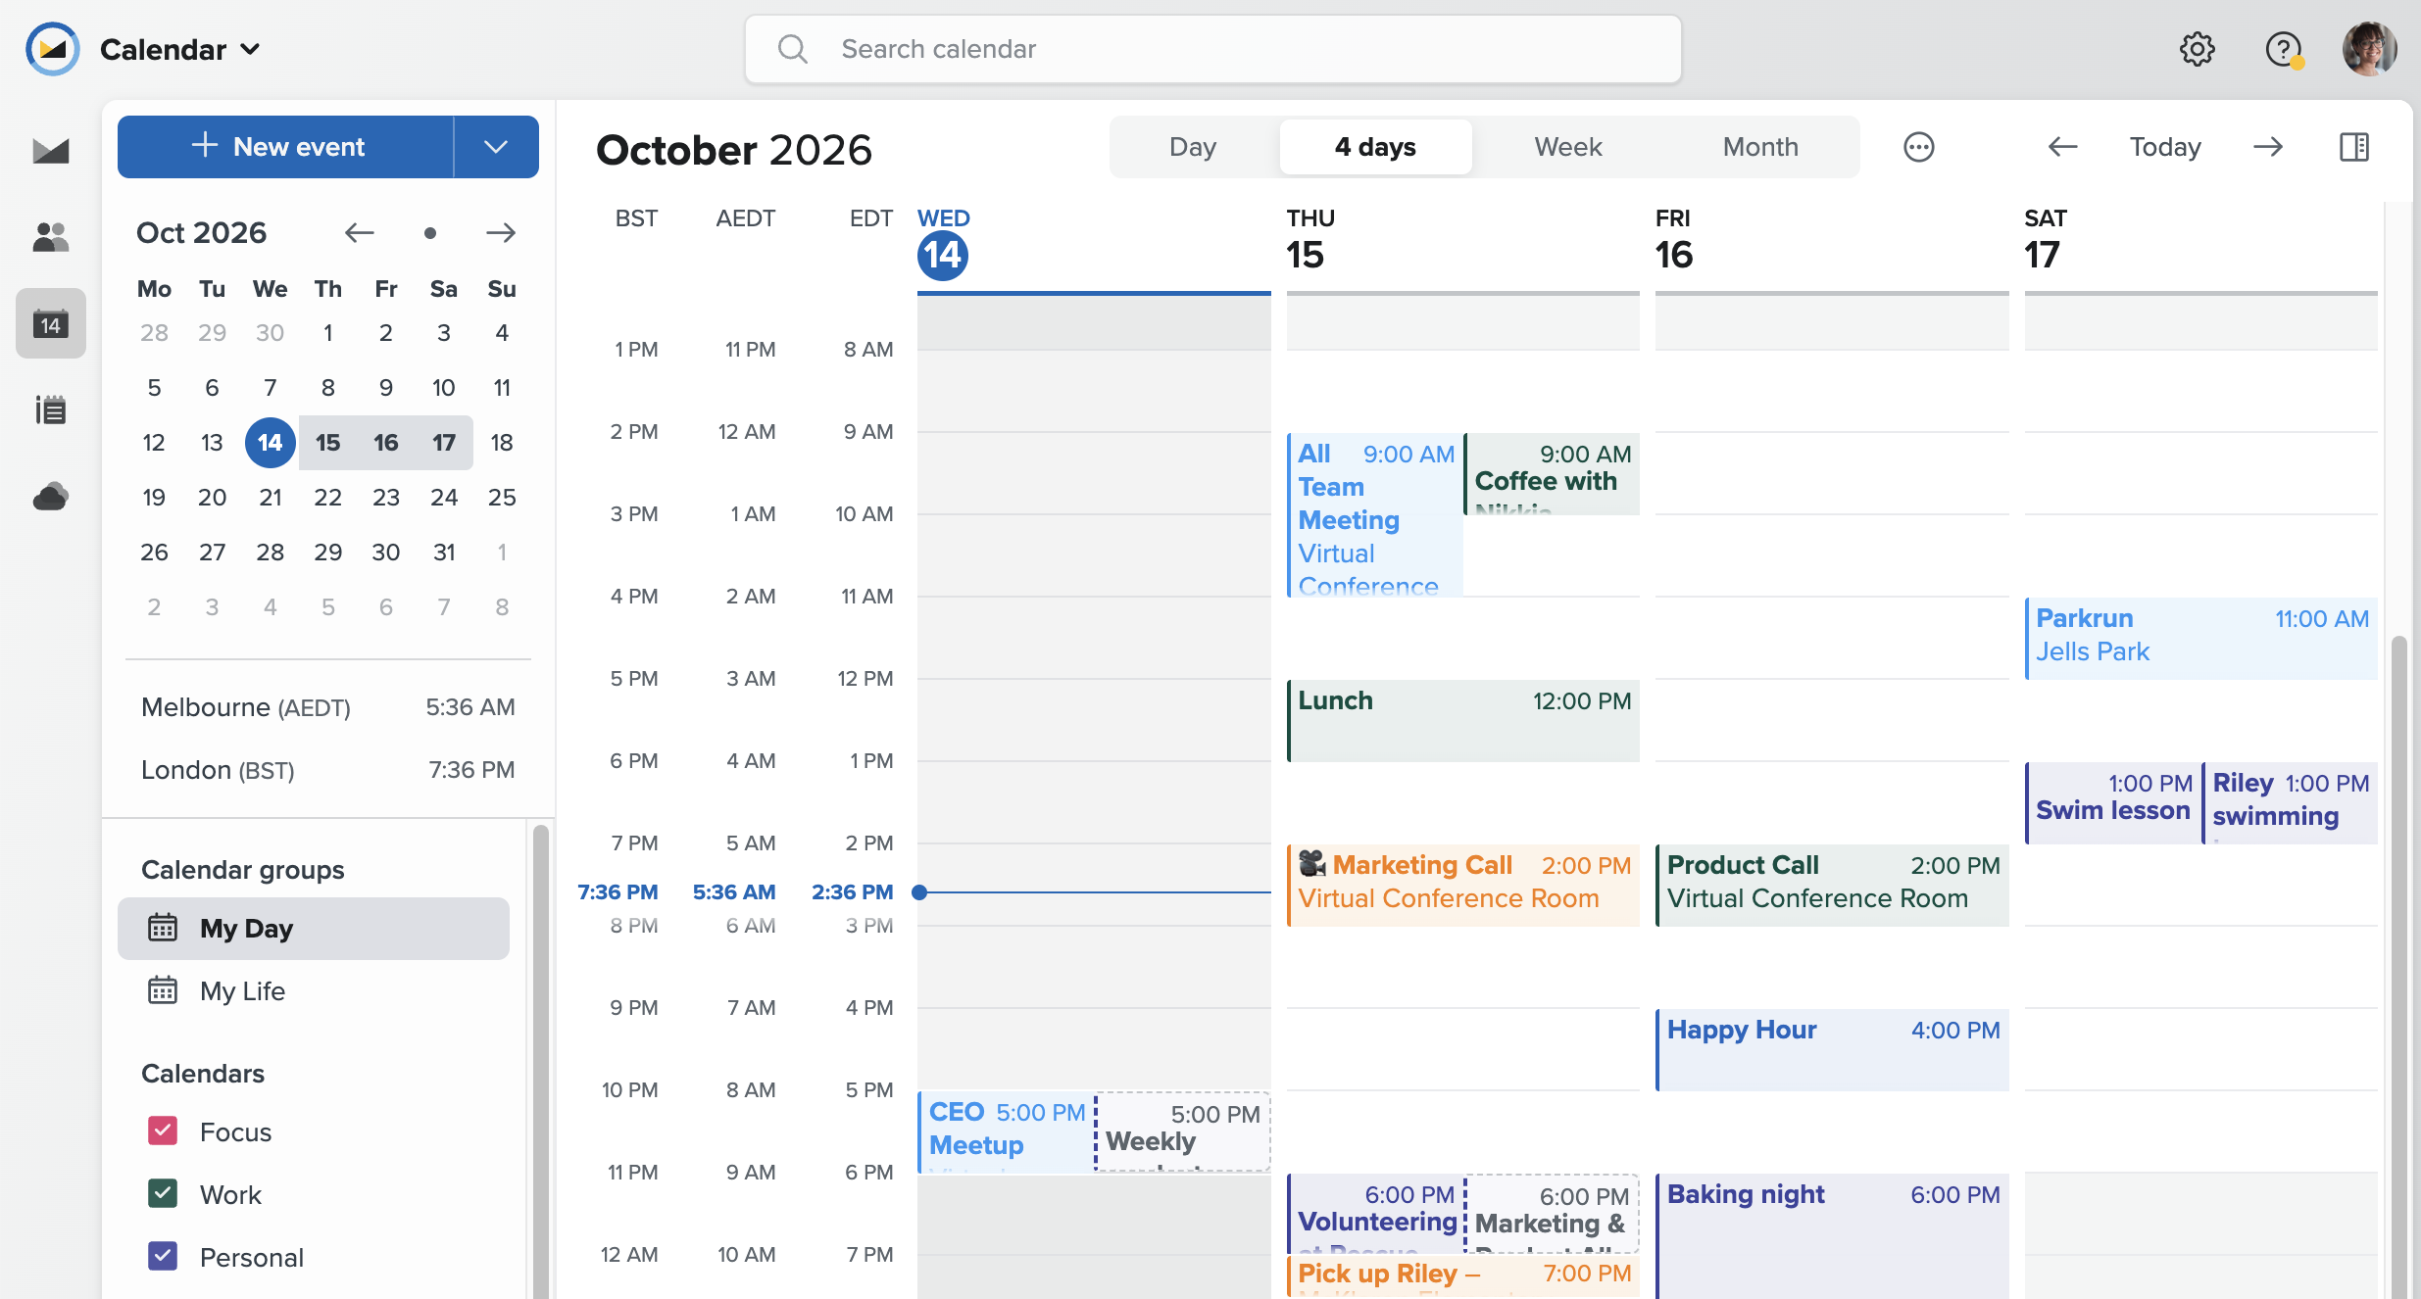Click the Today button

(x=2165, y=147)
